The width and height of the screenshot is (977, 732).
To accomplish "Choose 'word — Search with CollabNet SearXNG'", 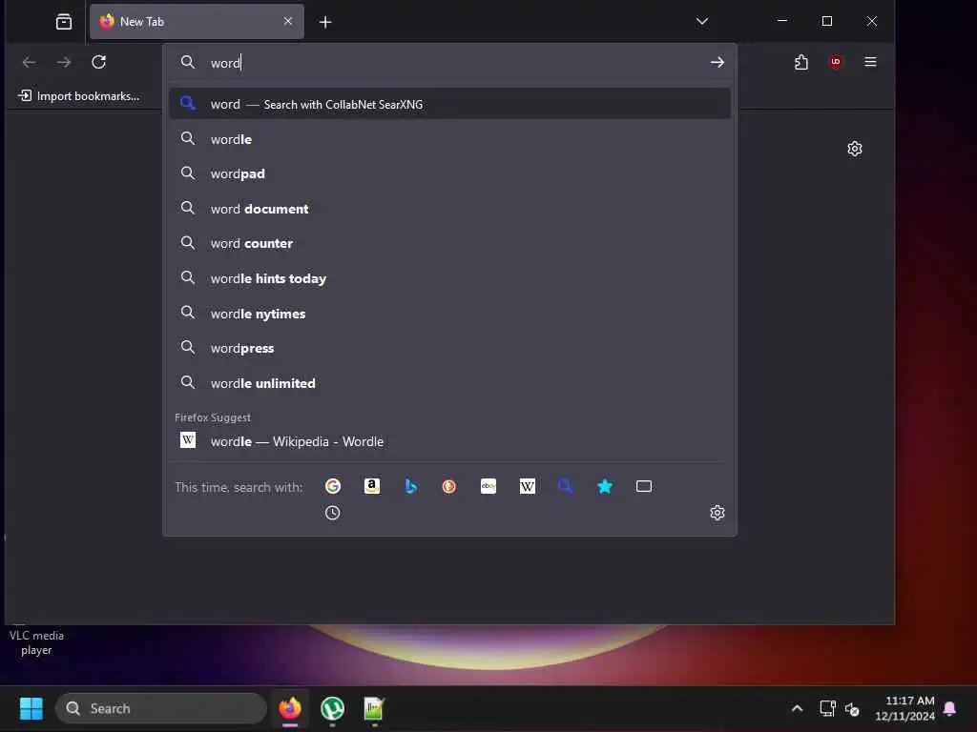I will point(449,104).
